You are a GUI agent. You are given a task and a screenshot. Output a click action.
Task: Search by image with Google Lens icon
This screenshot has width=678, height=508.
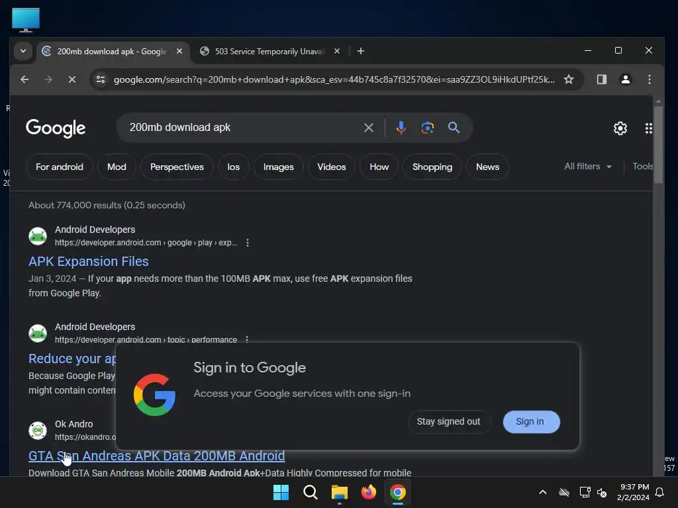pos(427,128)
